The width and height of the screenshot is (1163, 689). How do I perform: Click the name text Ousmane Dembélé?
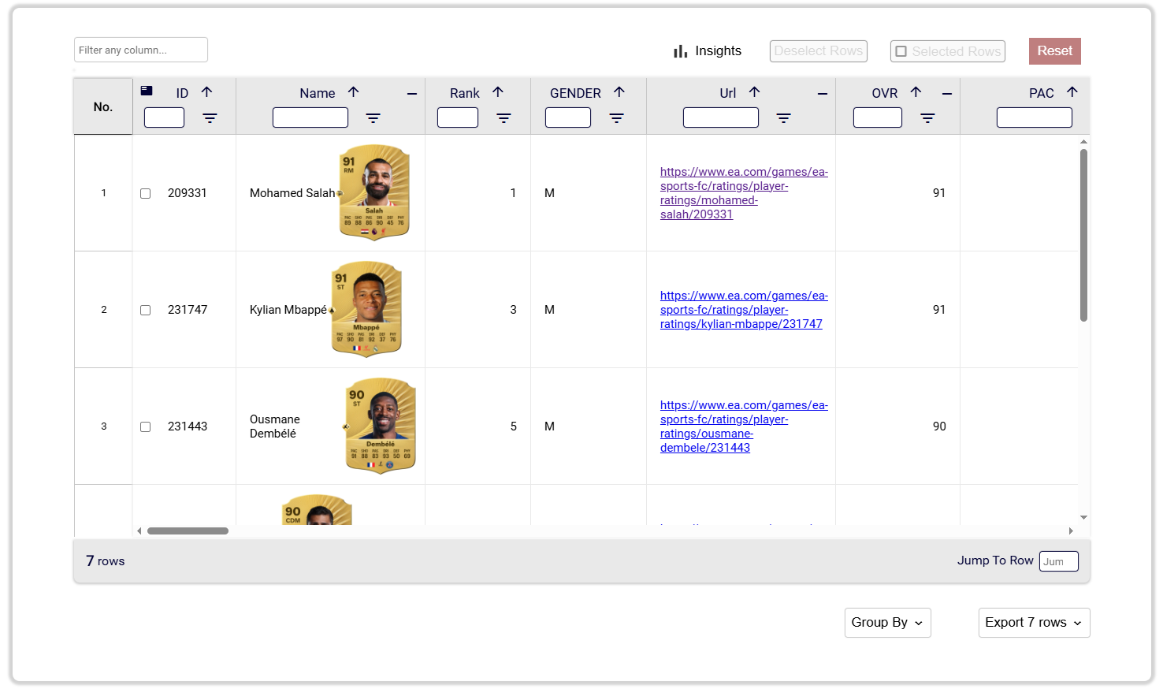coord(275,426)
